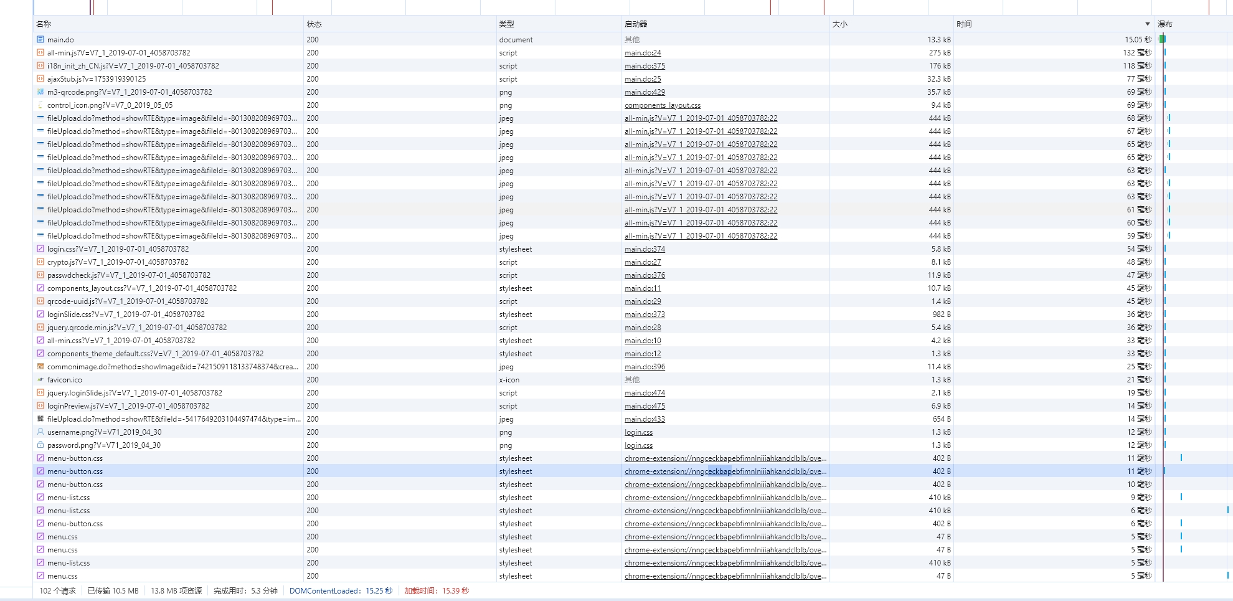Click the lock icon beside password.png
Screen dimensions: 1233x601
[x=40, y=445]
